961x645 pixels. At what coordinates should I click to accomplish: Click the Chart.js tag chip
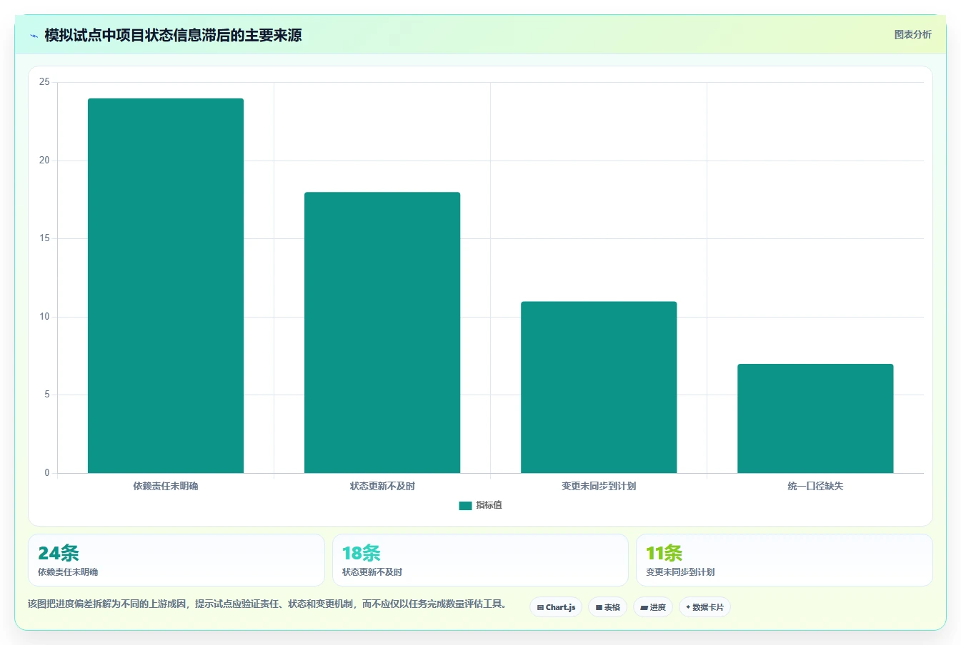point(556,607)
